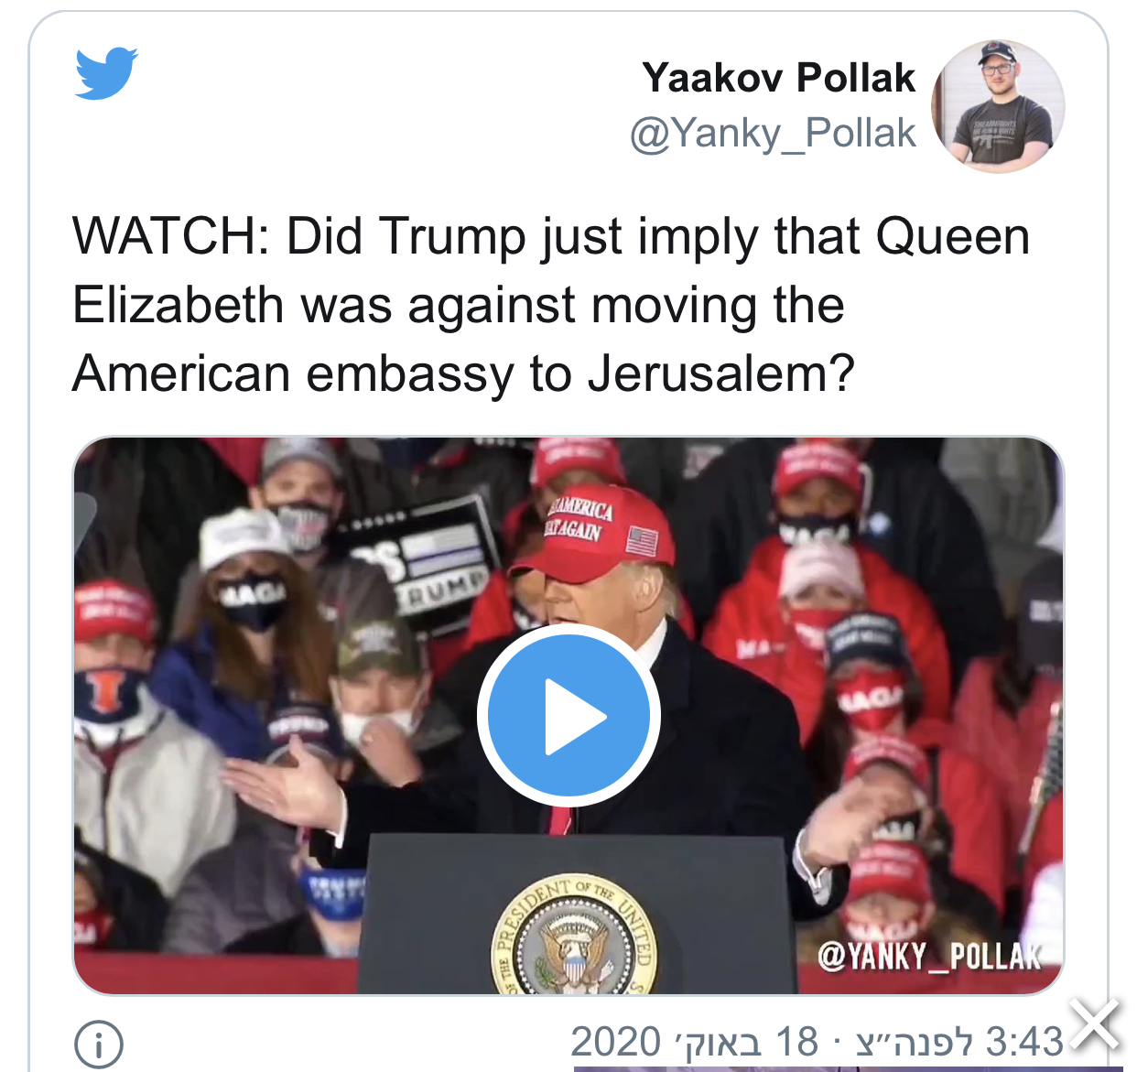This screenshot has width=1137, height=1072.
Task: Play the embedded Trump rally video
Action: [568, 715]
